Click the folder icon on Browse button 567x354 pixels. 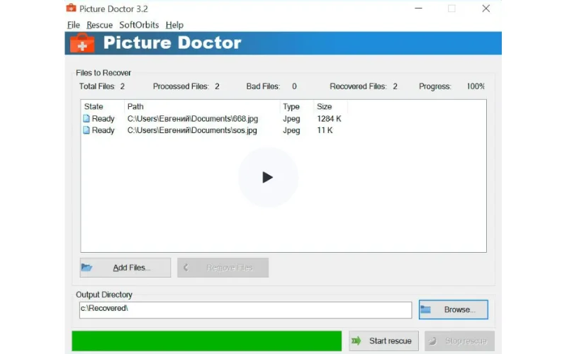click(426, 309)
